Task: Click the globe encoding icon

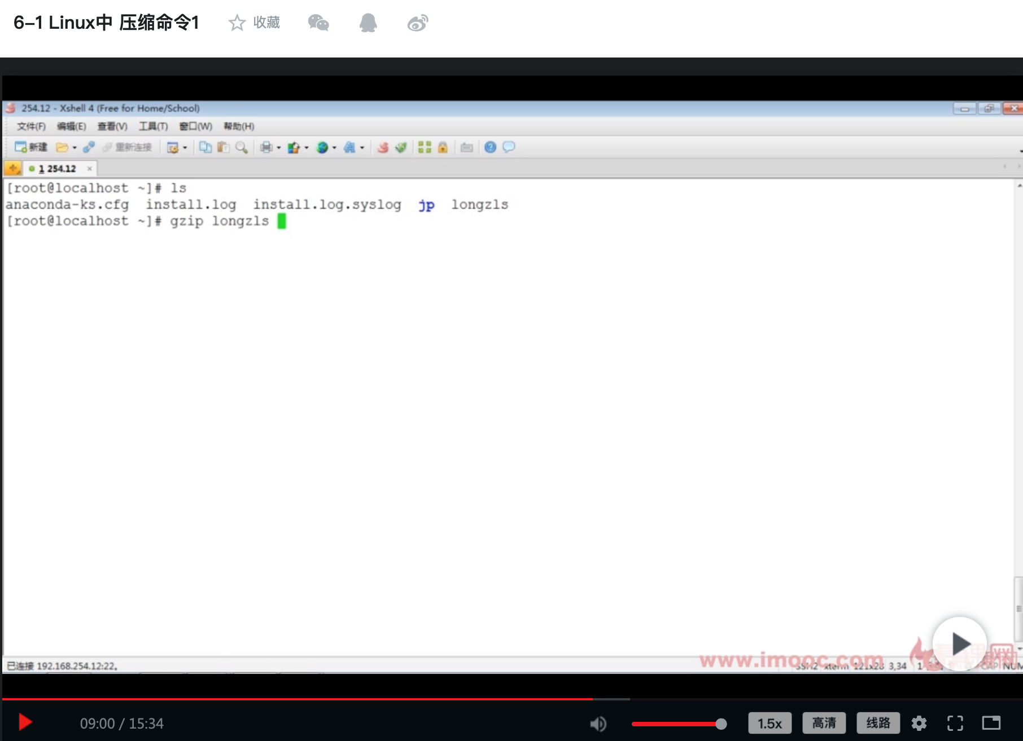Action: [322, 147]
